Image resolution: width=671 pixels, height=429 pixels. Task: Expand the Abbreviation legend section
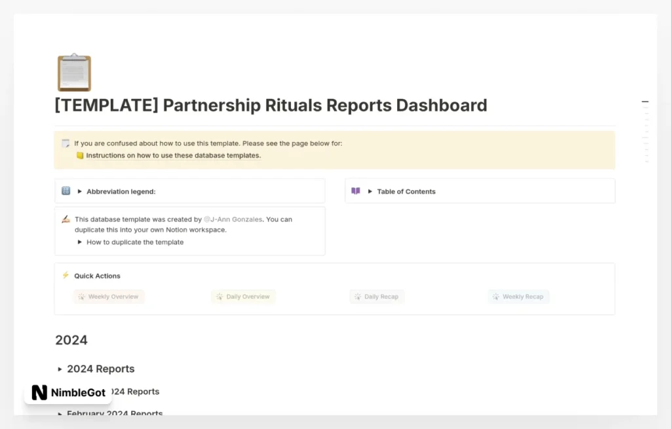[79, 190]
